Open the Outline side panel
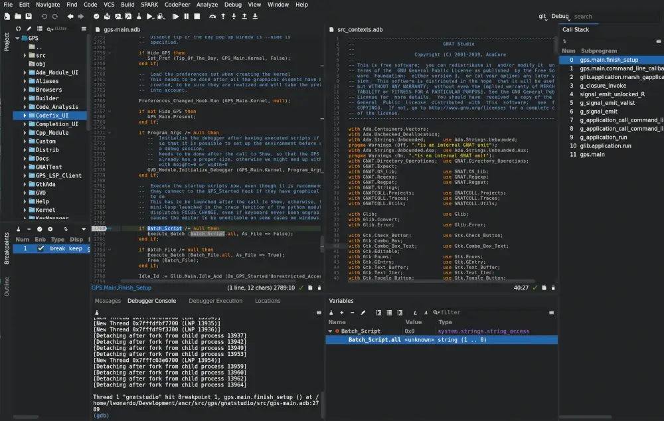Viewport: 664px width, 421px height. [x=7, y=287]
